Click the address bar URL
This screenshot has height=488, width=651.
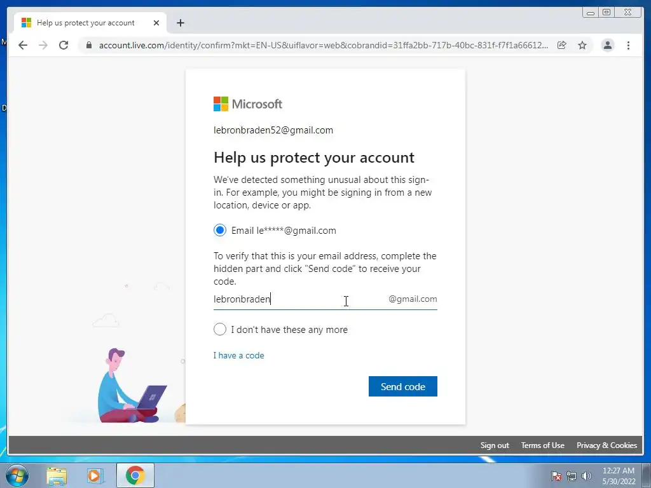tap(324, 45)
